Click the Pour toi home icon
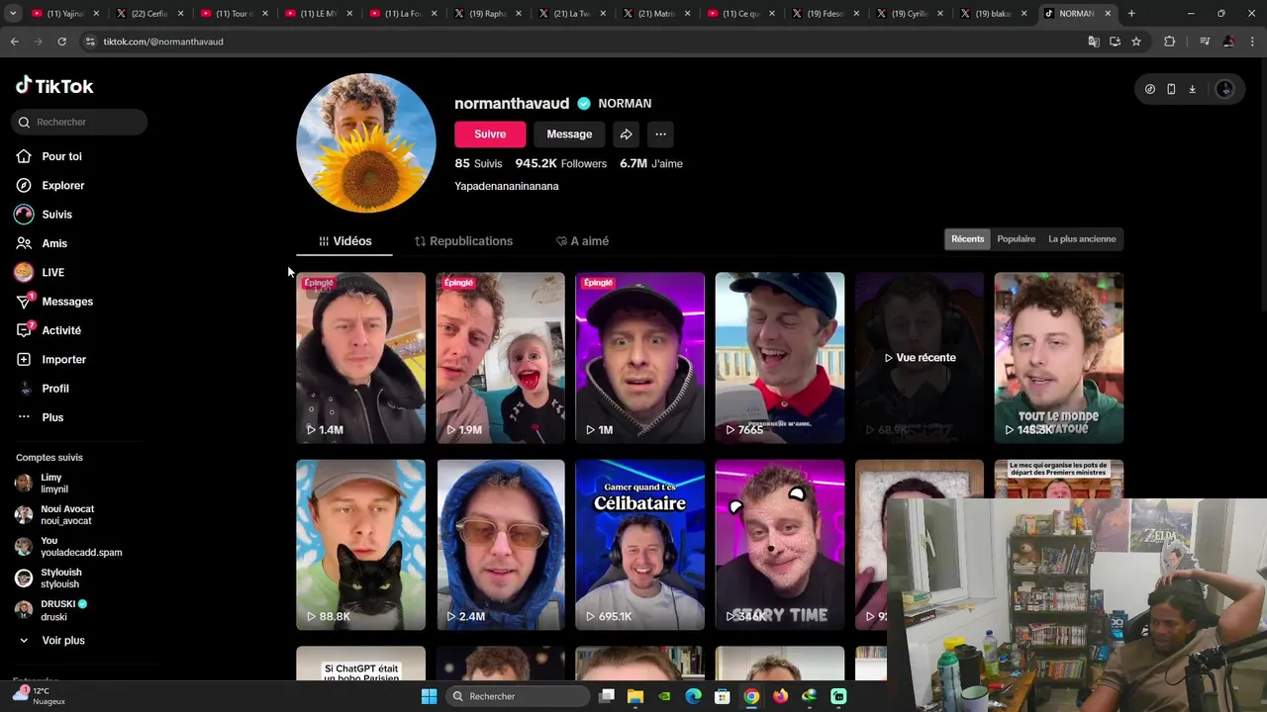 coord(24,156)
